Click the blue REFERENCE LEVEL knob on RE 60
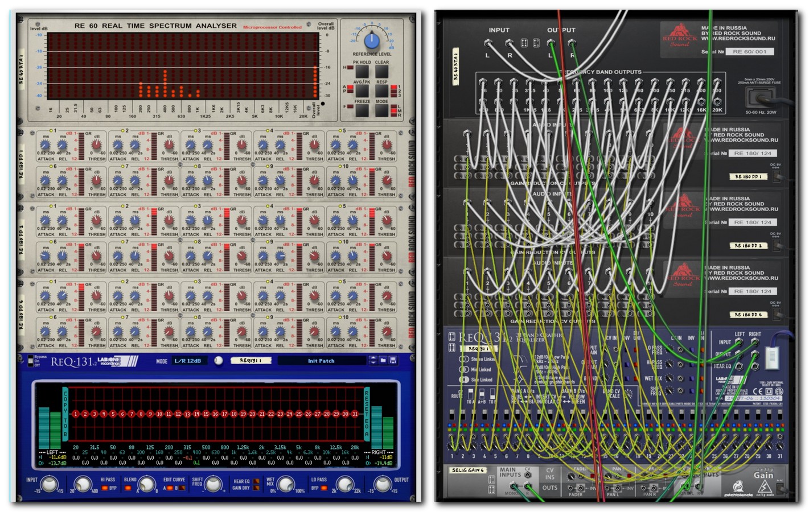Viewport: 809px width, 512px height. 372,40
